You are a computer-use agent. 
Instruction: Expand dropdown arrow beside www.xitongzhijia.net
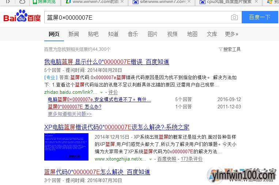pos(150,159)
